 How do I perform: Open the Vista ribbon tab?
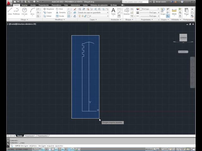(x=66, y=5)
